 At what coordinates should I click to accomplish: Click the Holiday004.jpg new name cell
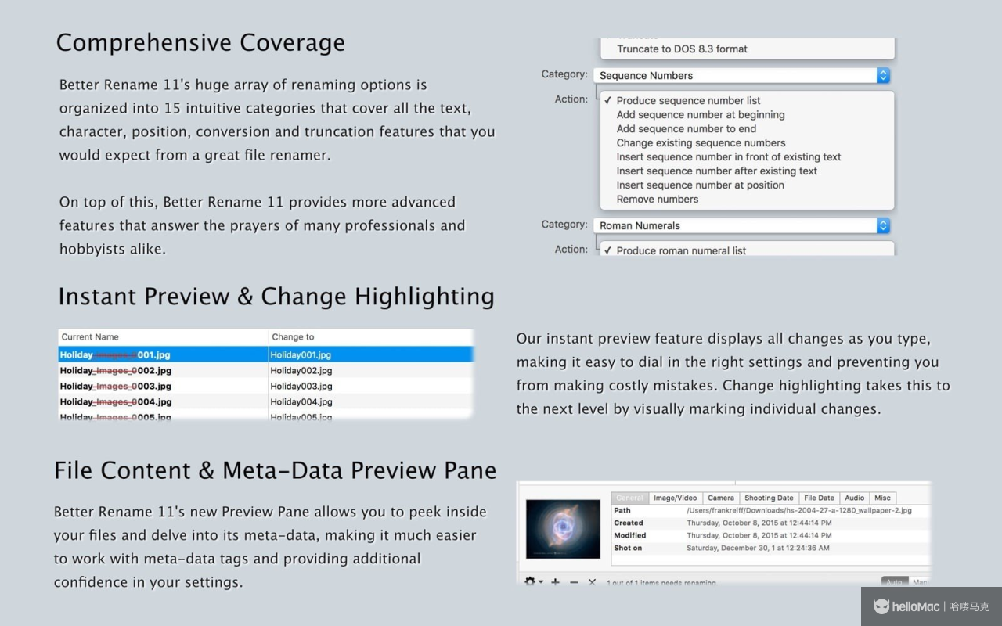pos(301,401)
